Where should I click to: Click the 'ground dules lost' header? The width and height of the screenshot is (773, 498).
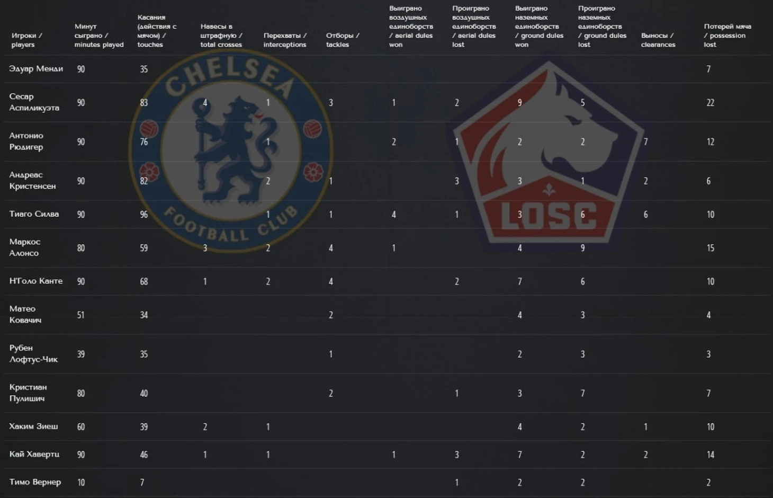602,26
